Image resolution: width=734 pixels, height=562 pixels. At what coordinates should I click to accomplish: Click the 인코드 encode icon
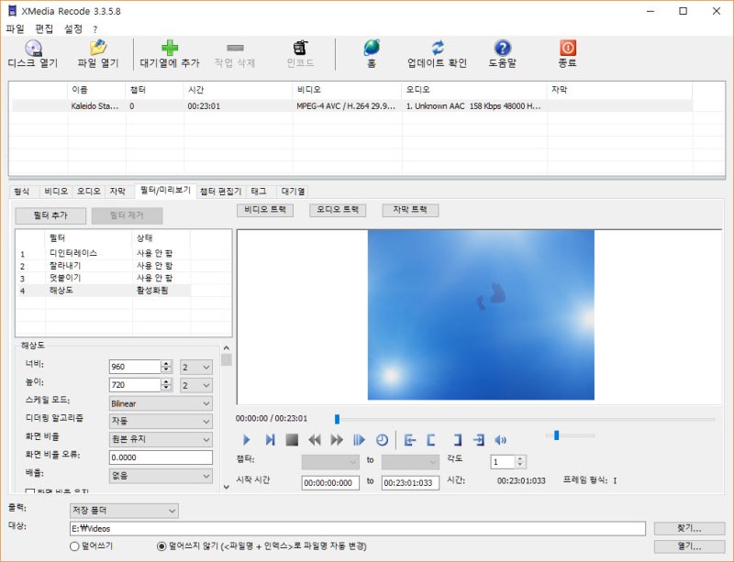tap(301, 48)
